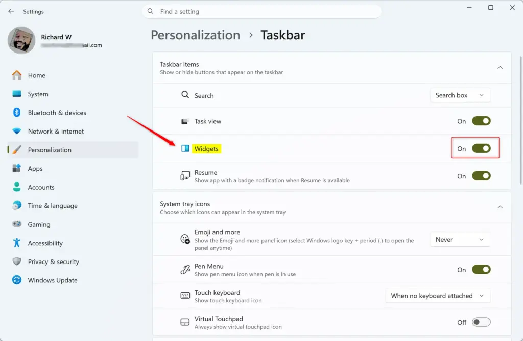This screenshot has height=341, width=523.
Task: Click the back arrow in Settings header
Action: [x=11, y=11]
